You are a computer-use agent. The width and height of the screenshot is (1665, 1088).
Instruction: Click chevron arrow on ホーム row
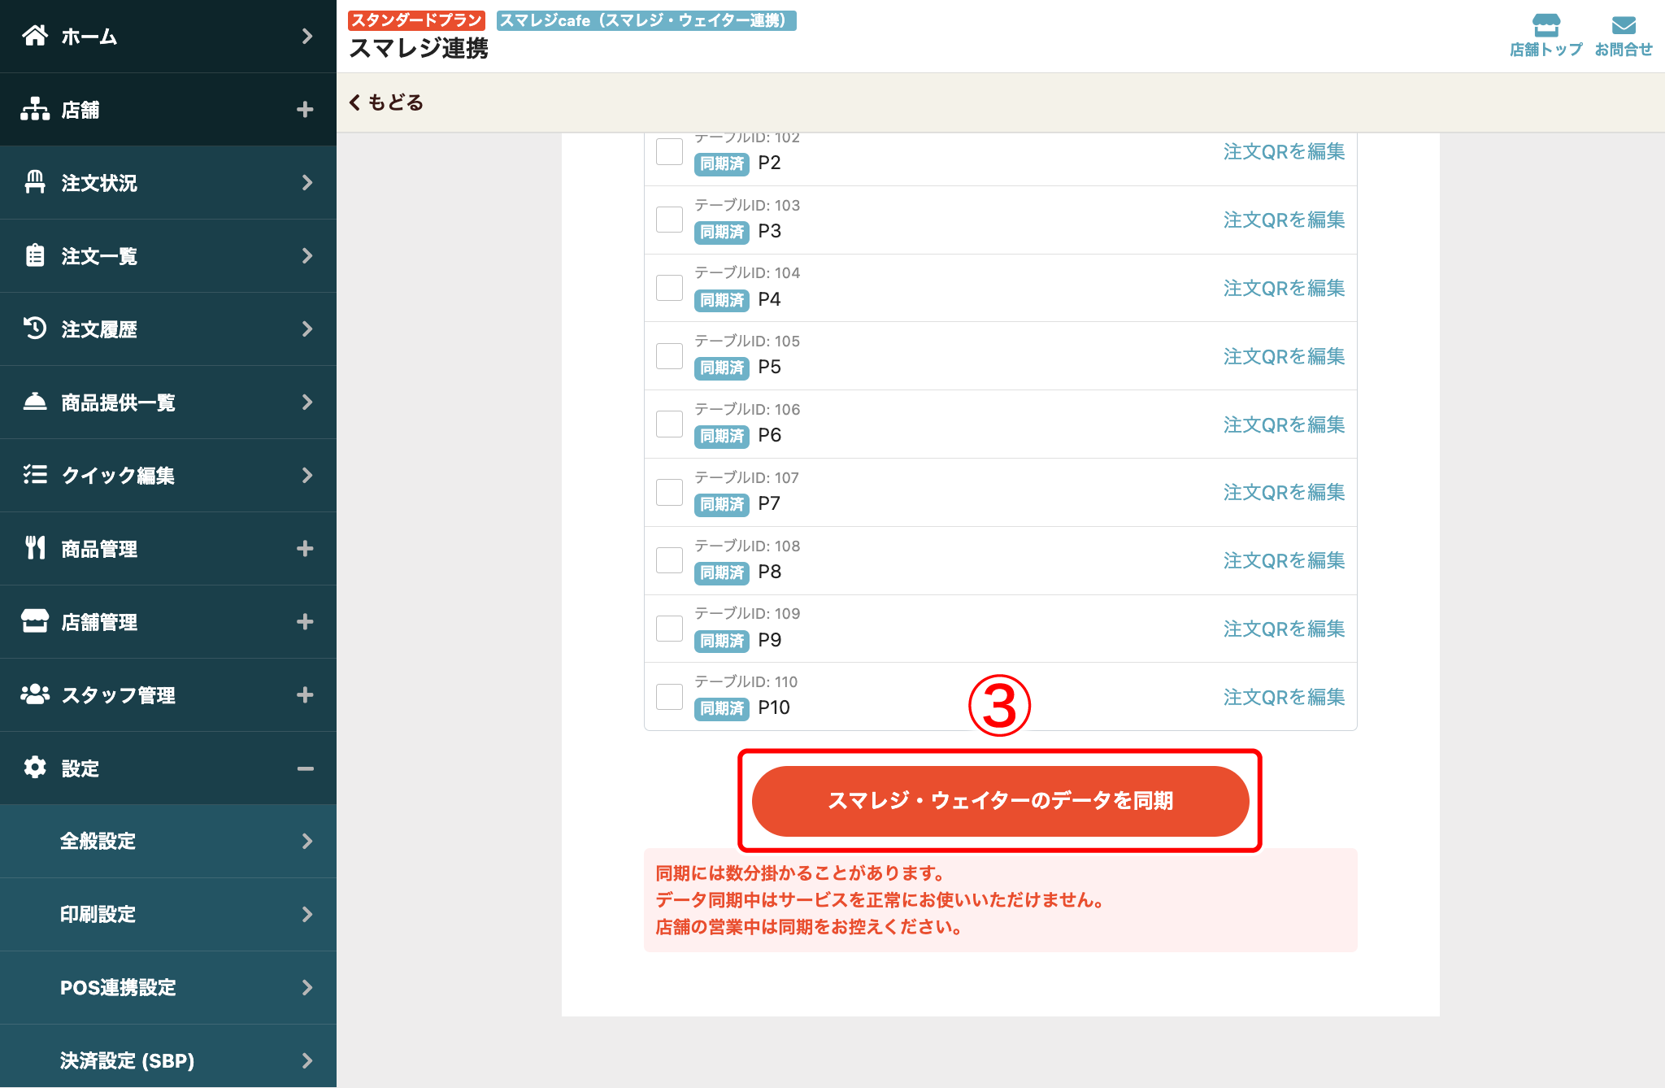click(306, 36)
